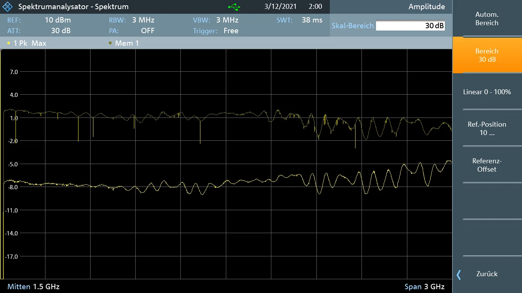Click the 4.0 y-axis label
522x293 pixels.
13,95
